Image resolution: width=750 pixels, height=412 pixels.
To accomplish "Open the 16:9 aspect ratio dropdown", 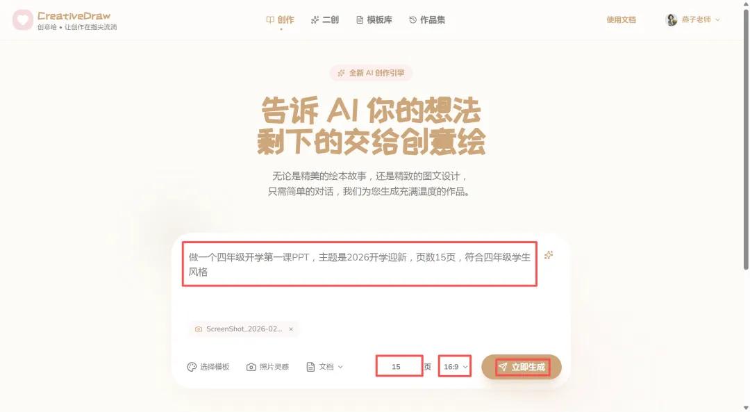I will (x=455, y=367).
